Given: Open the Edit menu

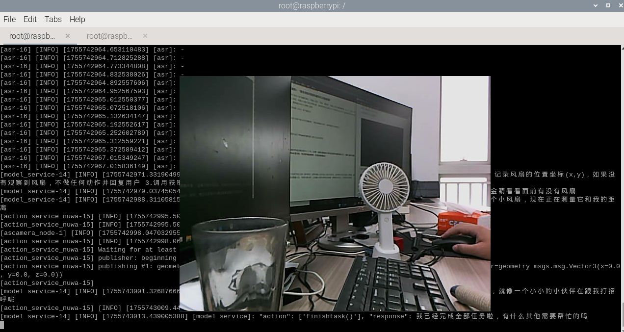Looking at the screenshot, I should 30,19.
